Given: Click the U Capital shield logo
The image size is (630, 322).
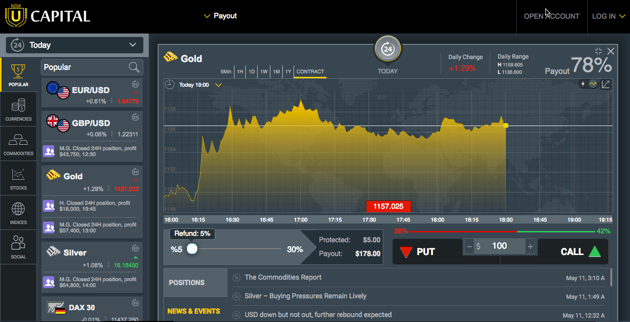Looking at the screenshot, I should tap(16, 16).
